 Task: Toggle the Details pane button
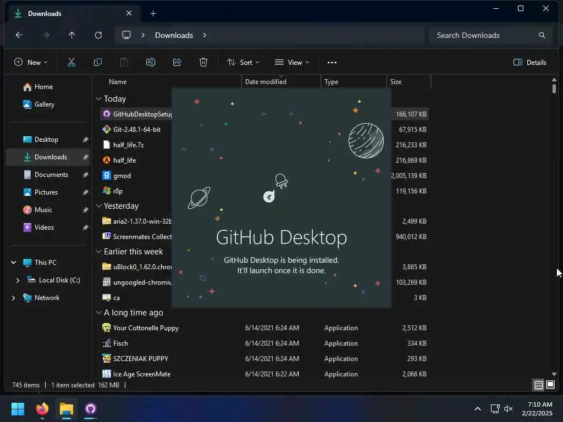529,63
